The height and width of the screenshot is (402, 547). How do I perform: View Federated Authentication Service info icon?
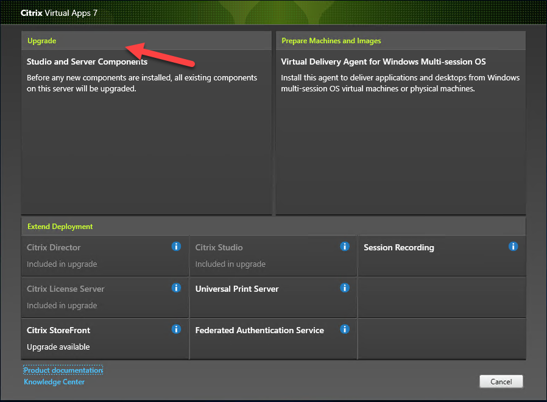tap(345, 329)
